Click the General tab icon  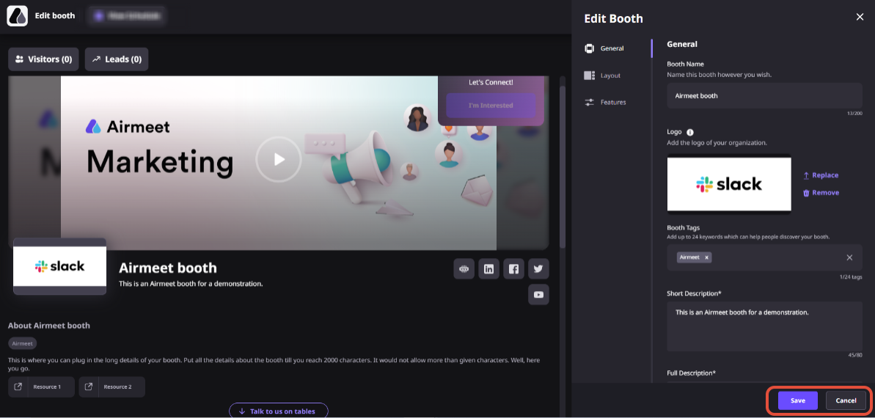click(589, 48)
